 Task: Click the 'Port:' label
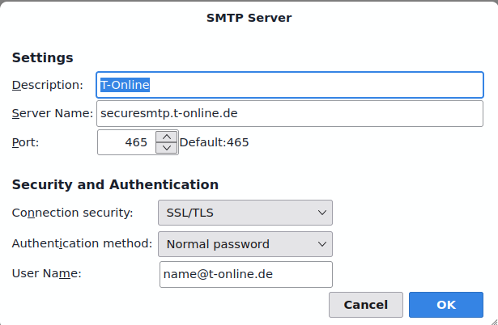pyautogui.click(x=25, y=142)
